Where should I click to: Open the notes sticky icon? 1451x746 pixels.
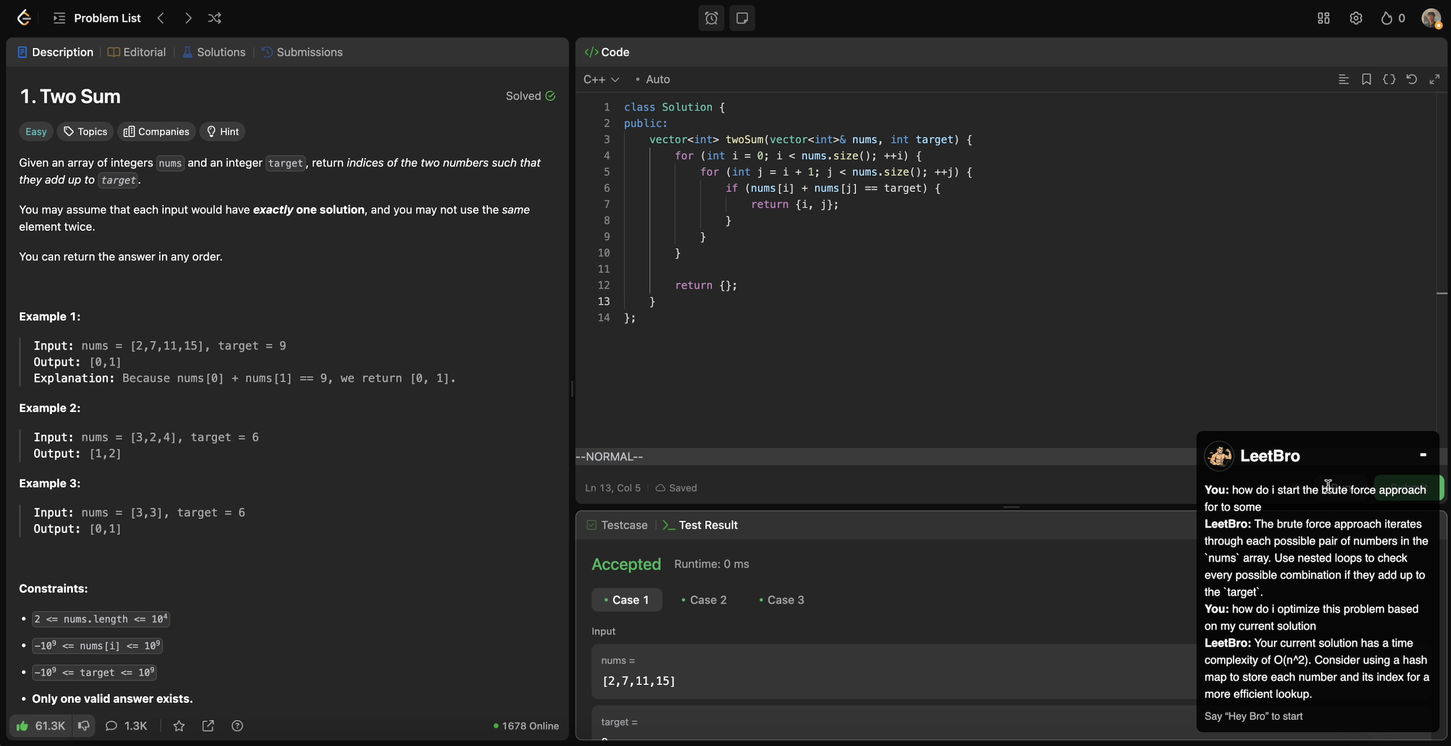(x=742, y=18)
